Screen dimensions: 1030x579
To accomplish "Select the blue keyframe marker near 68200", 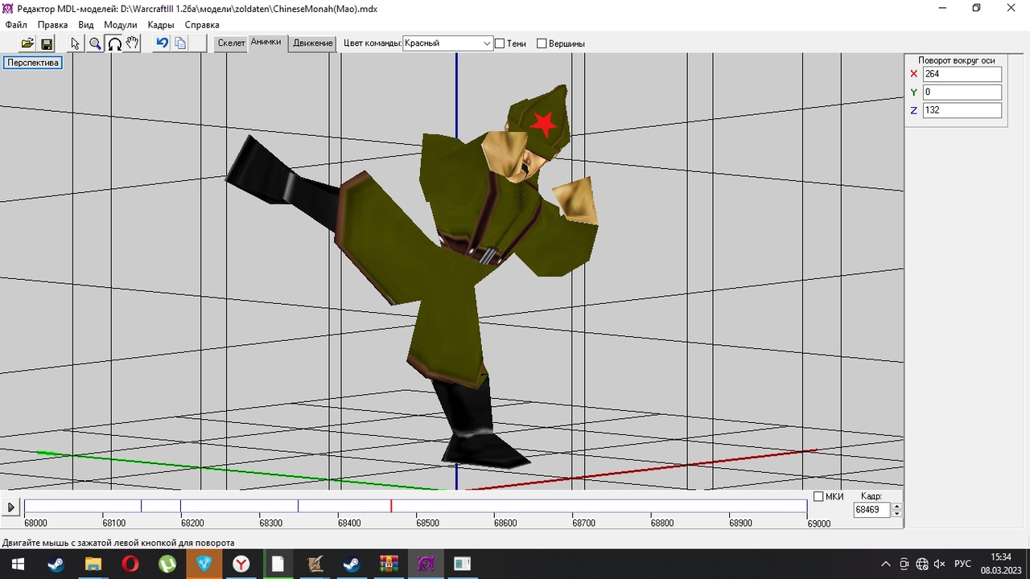I will click(x=180, y=506).
